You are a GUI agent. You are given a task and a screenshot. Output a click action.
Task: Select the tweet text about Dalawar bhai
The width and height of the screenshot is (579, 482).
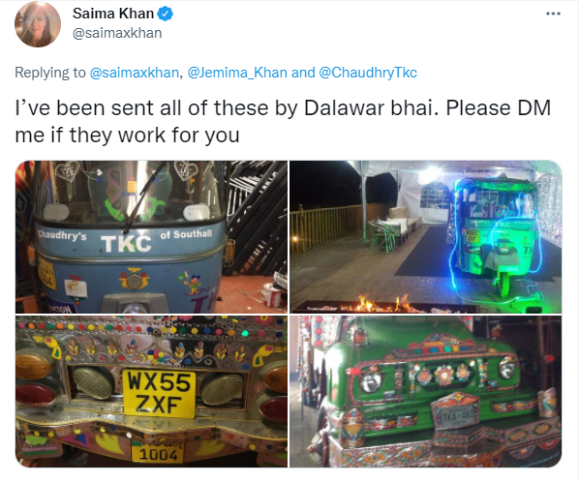(x=283, y=121)
